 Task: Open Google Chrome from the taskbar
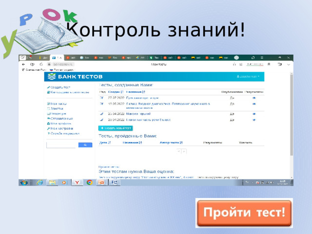click(90, 182)
